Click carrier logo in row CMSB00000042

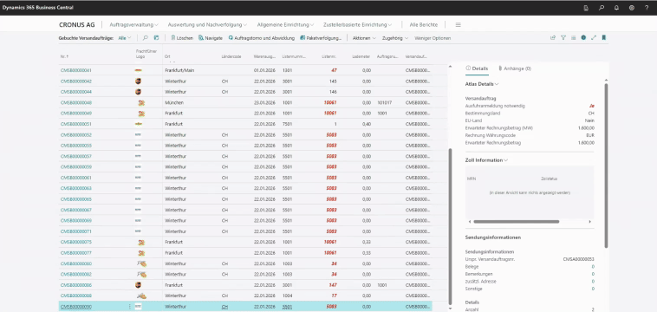point(138,81)
